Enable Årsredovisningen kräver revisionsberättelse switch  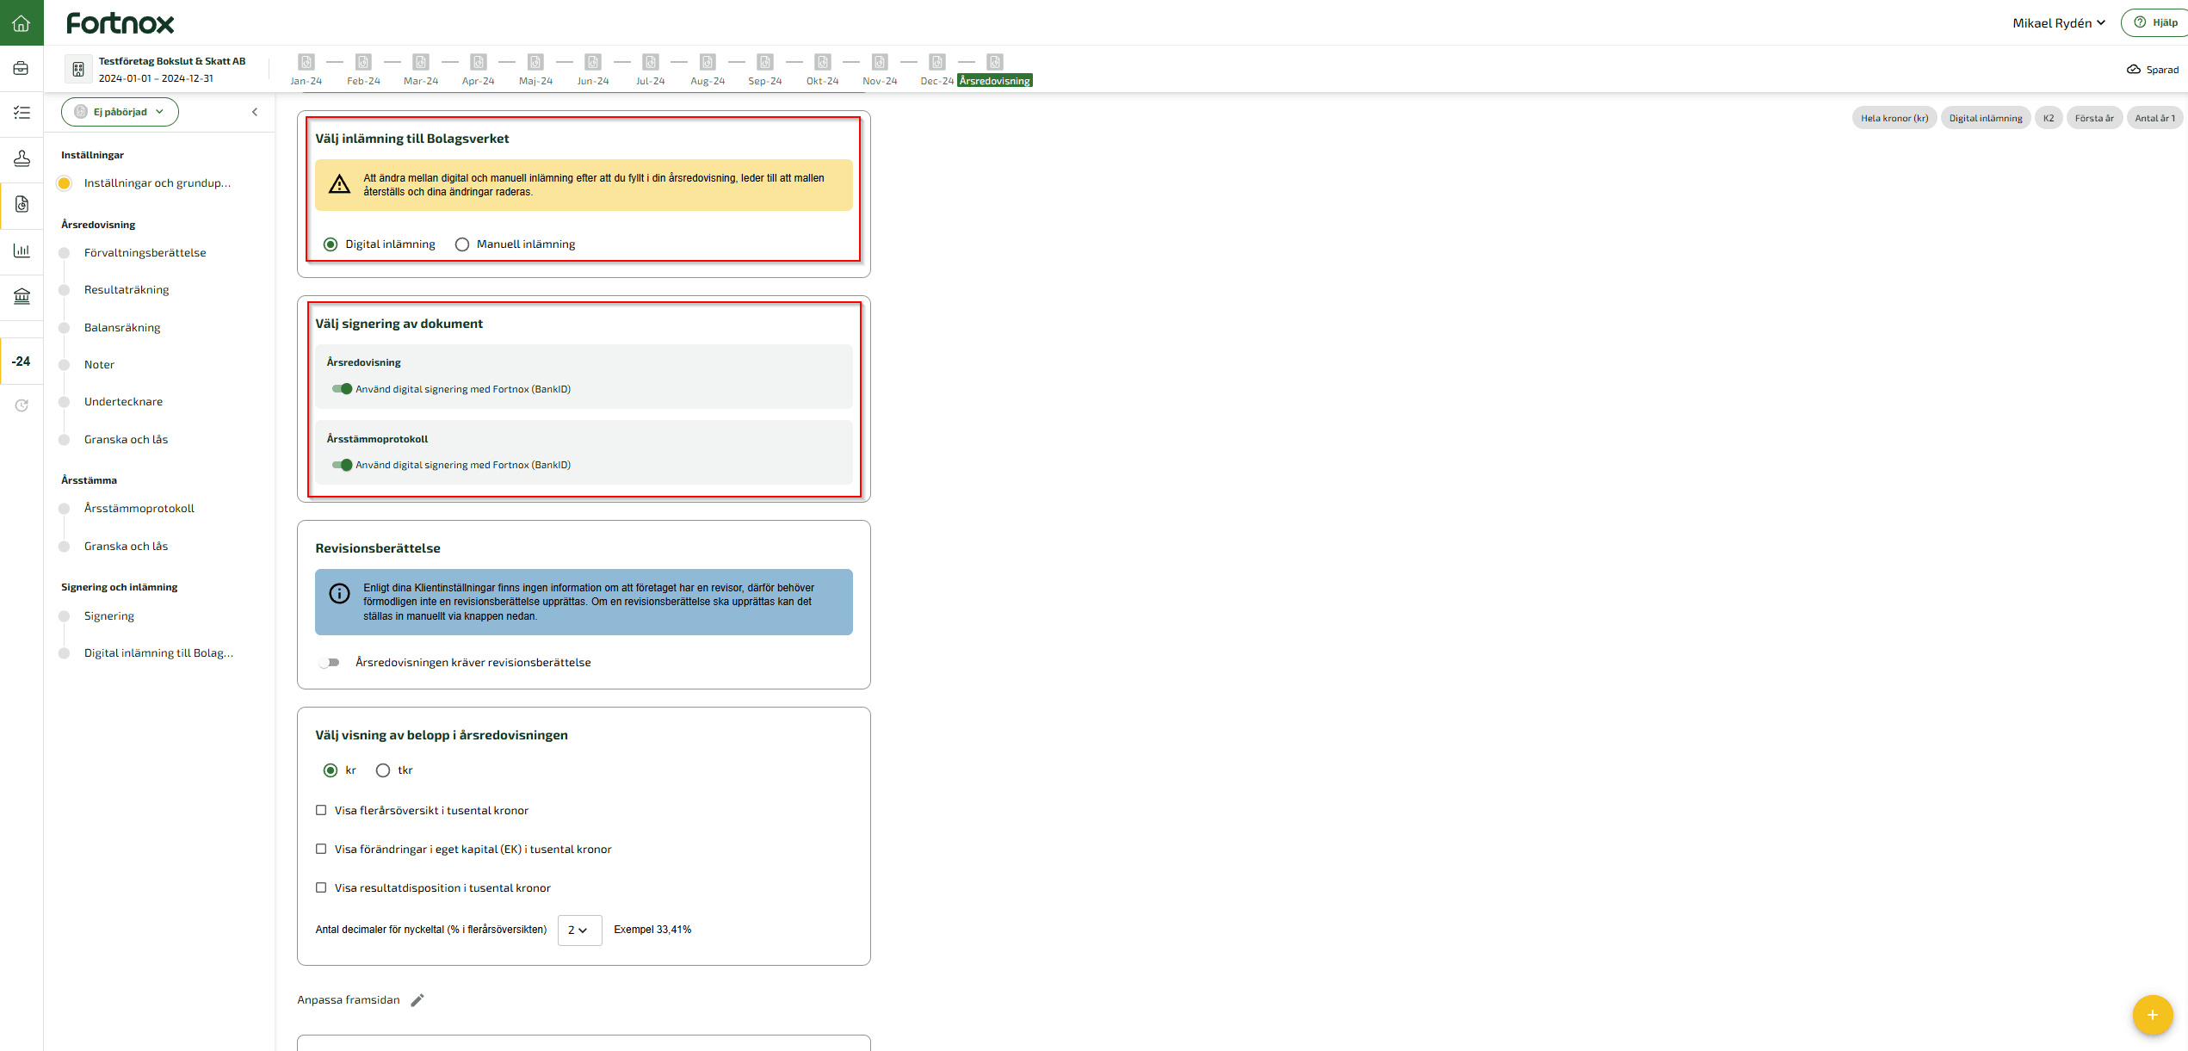click(329, 663)
